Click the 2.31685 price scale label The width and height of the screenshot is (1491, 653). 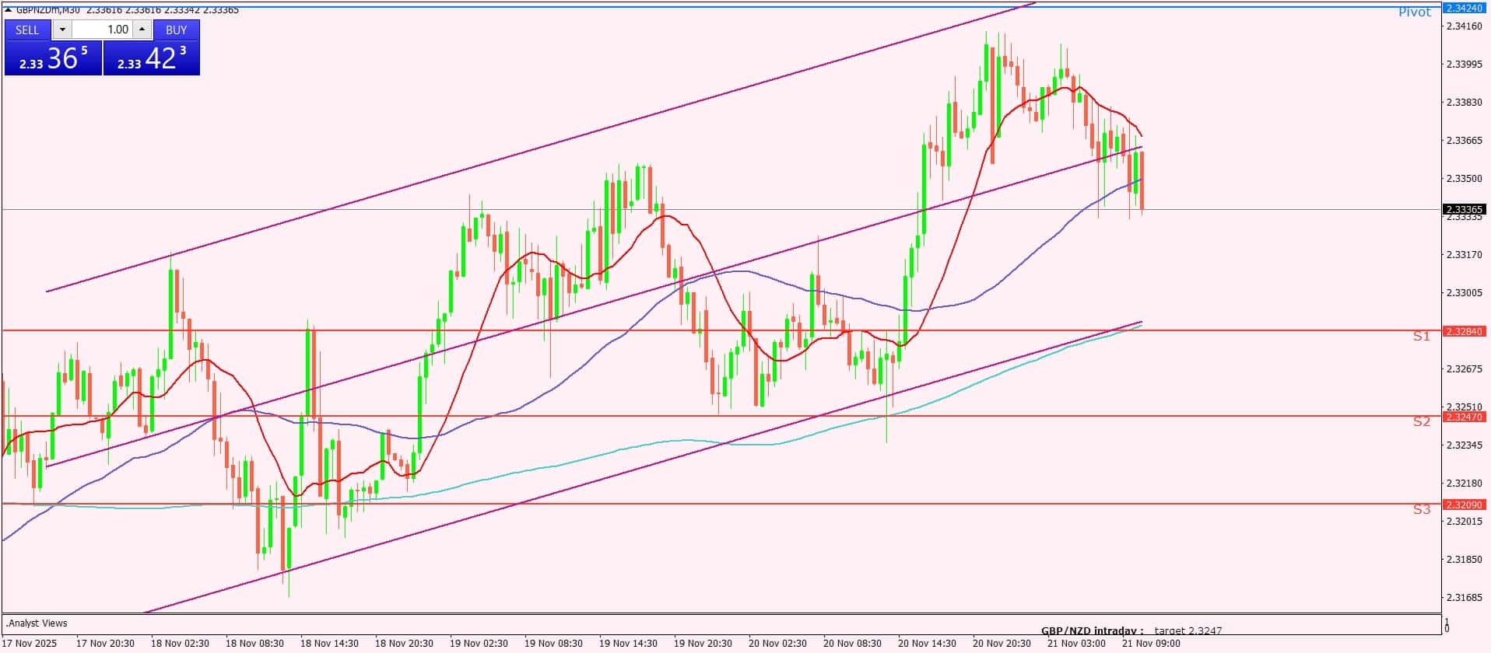[x=1464, y=598]
